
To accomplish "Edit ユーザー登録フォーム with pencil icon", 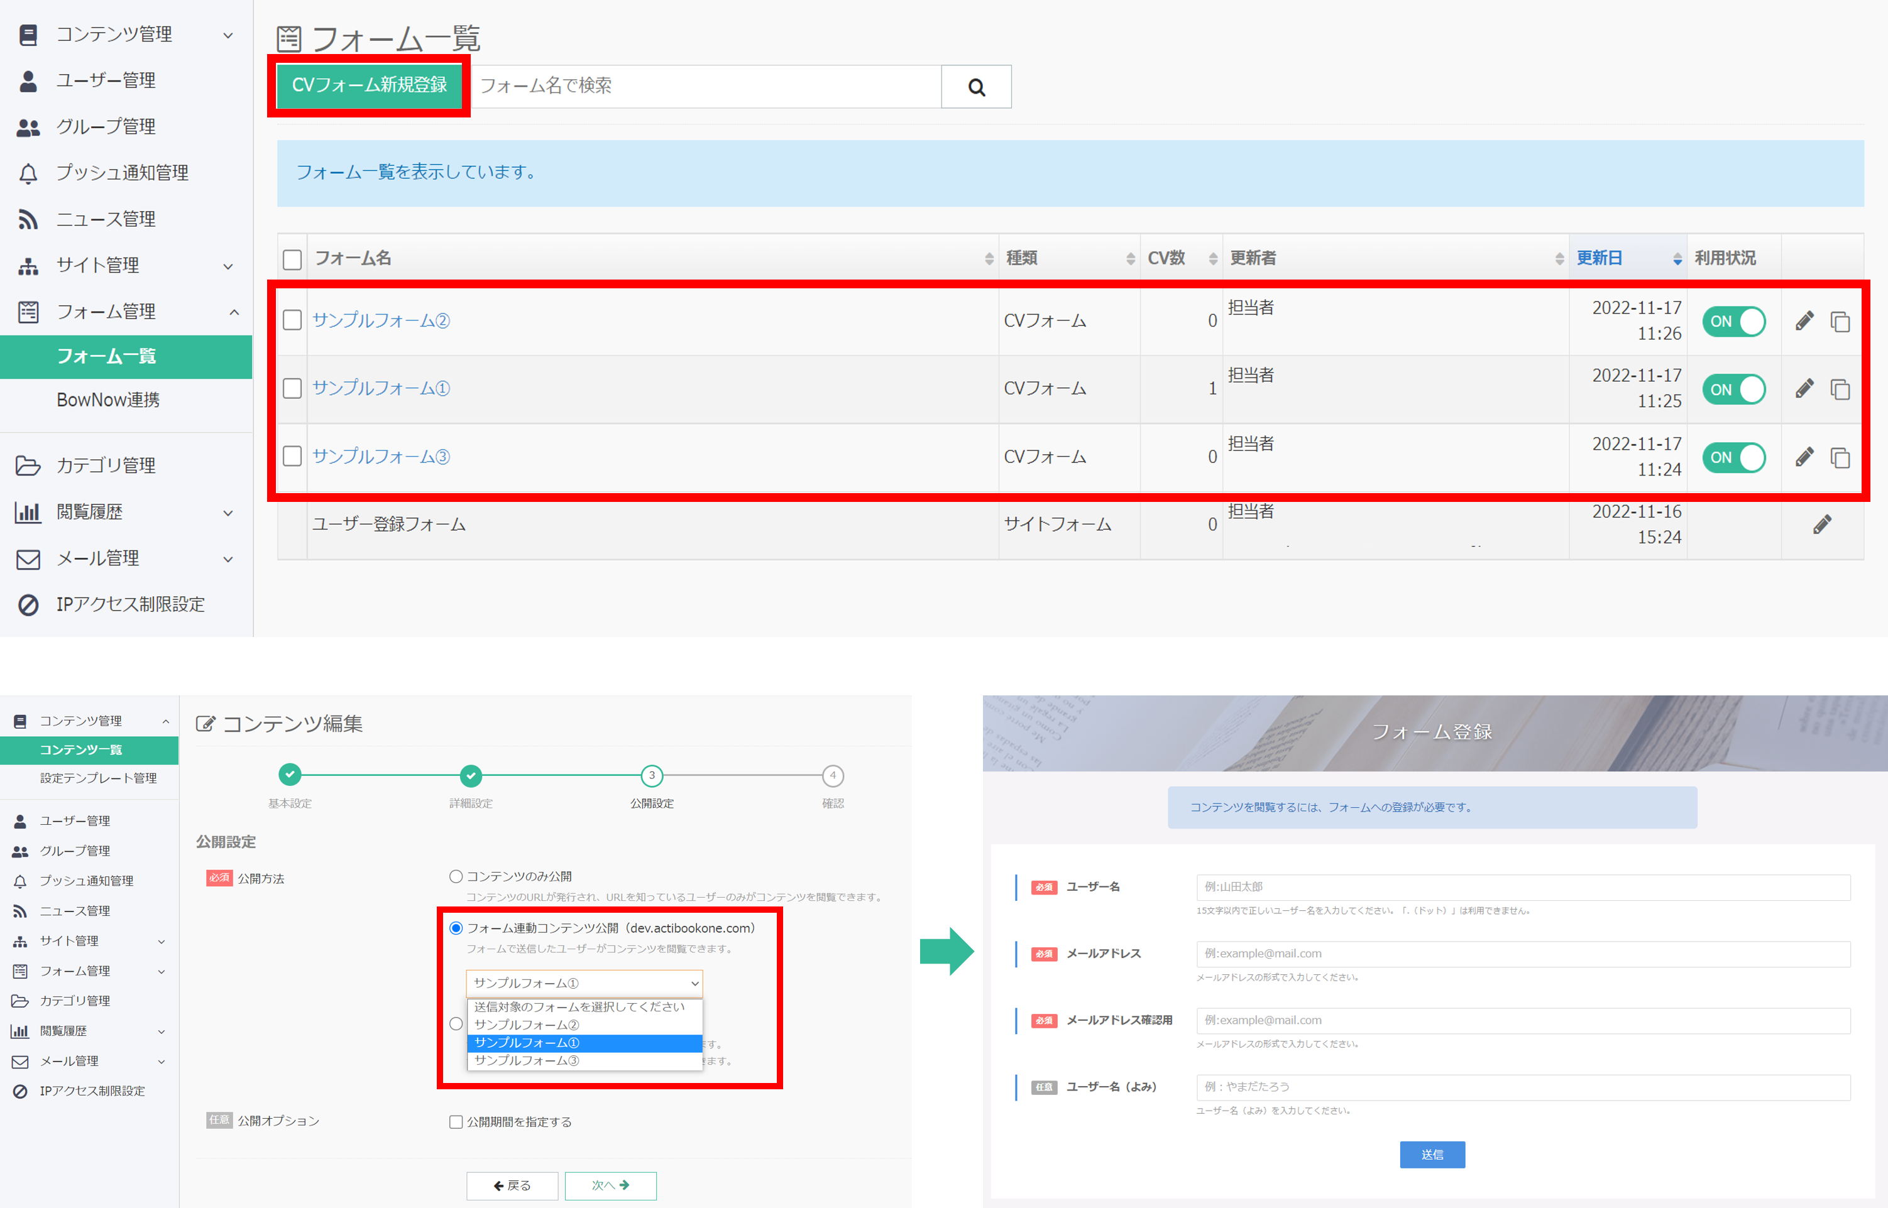I will pyautogui.click(x=1822, y=525).
